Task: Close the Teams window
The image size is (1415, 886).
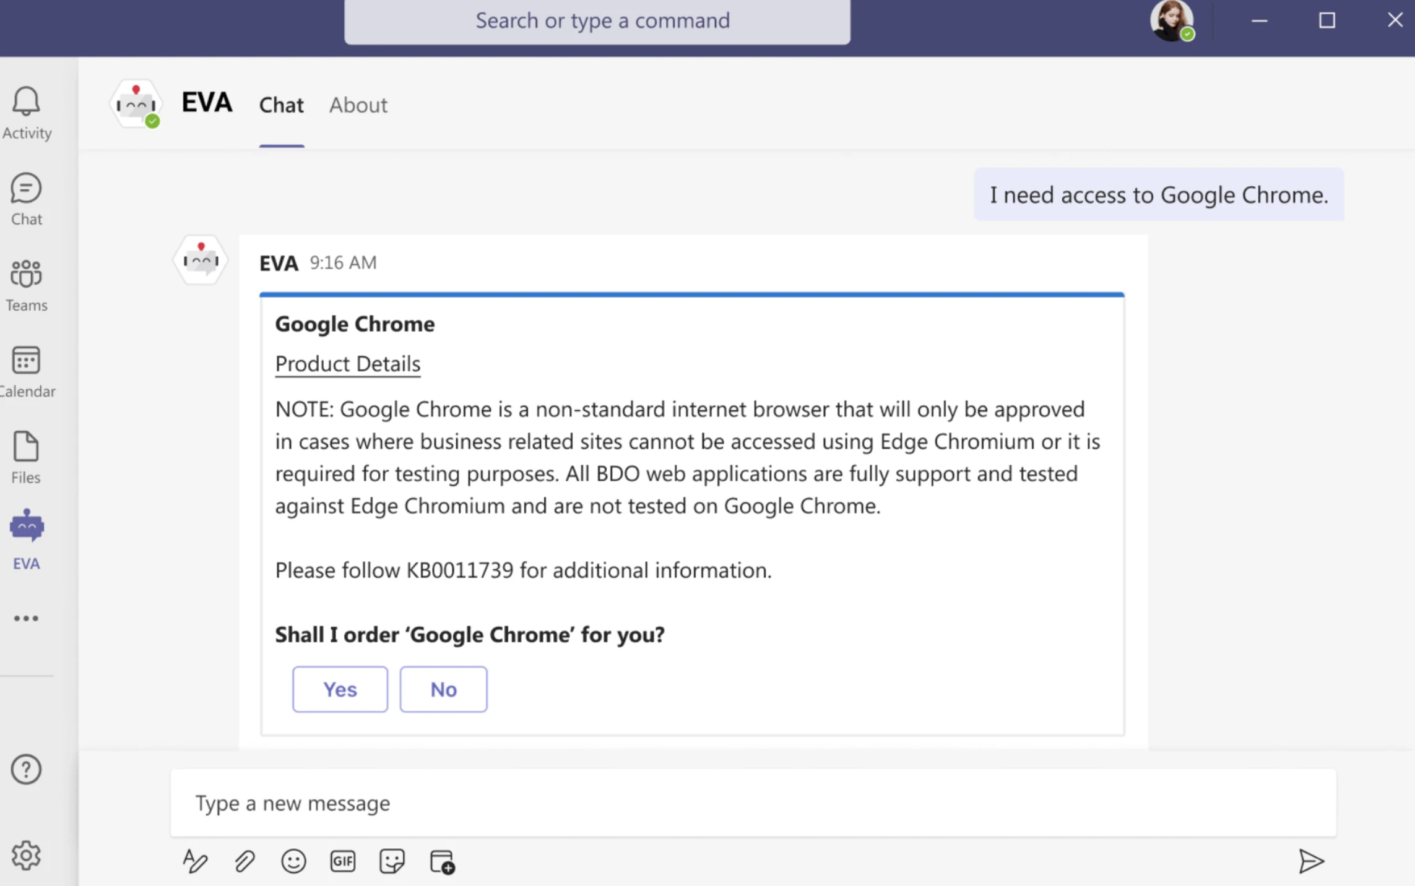Action: click(x=1395, y=20)
